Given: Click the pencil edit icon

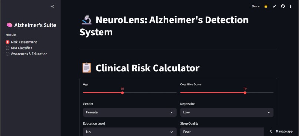Looking at the screenshot, I should (274, 6).
